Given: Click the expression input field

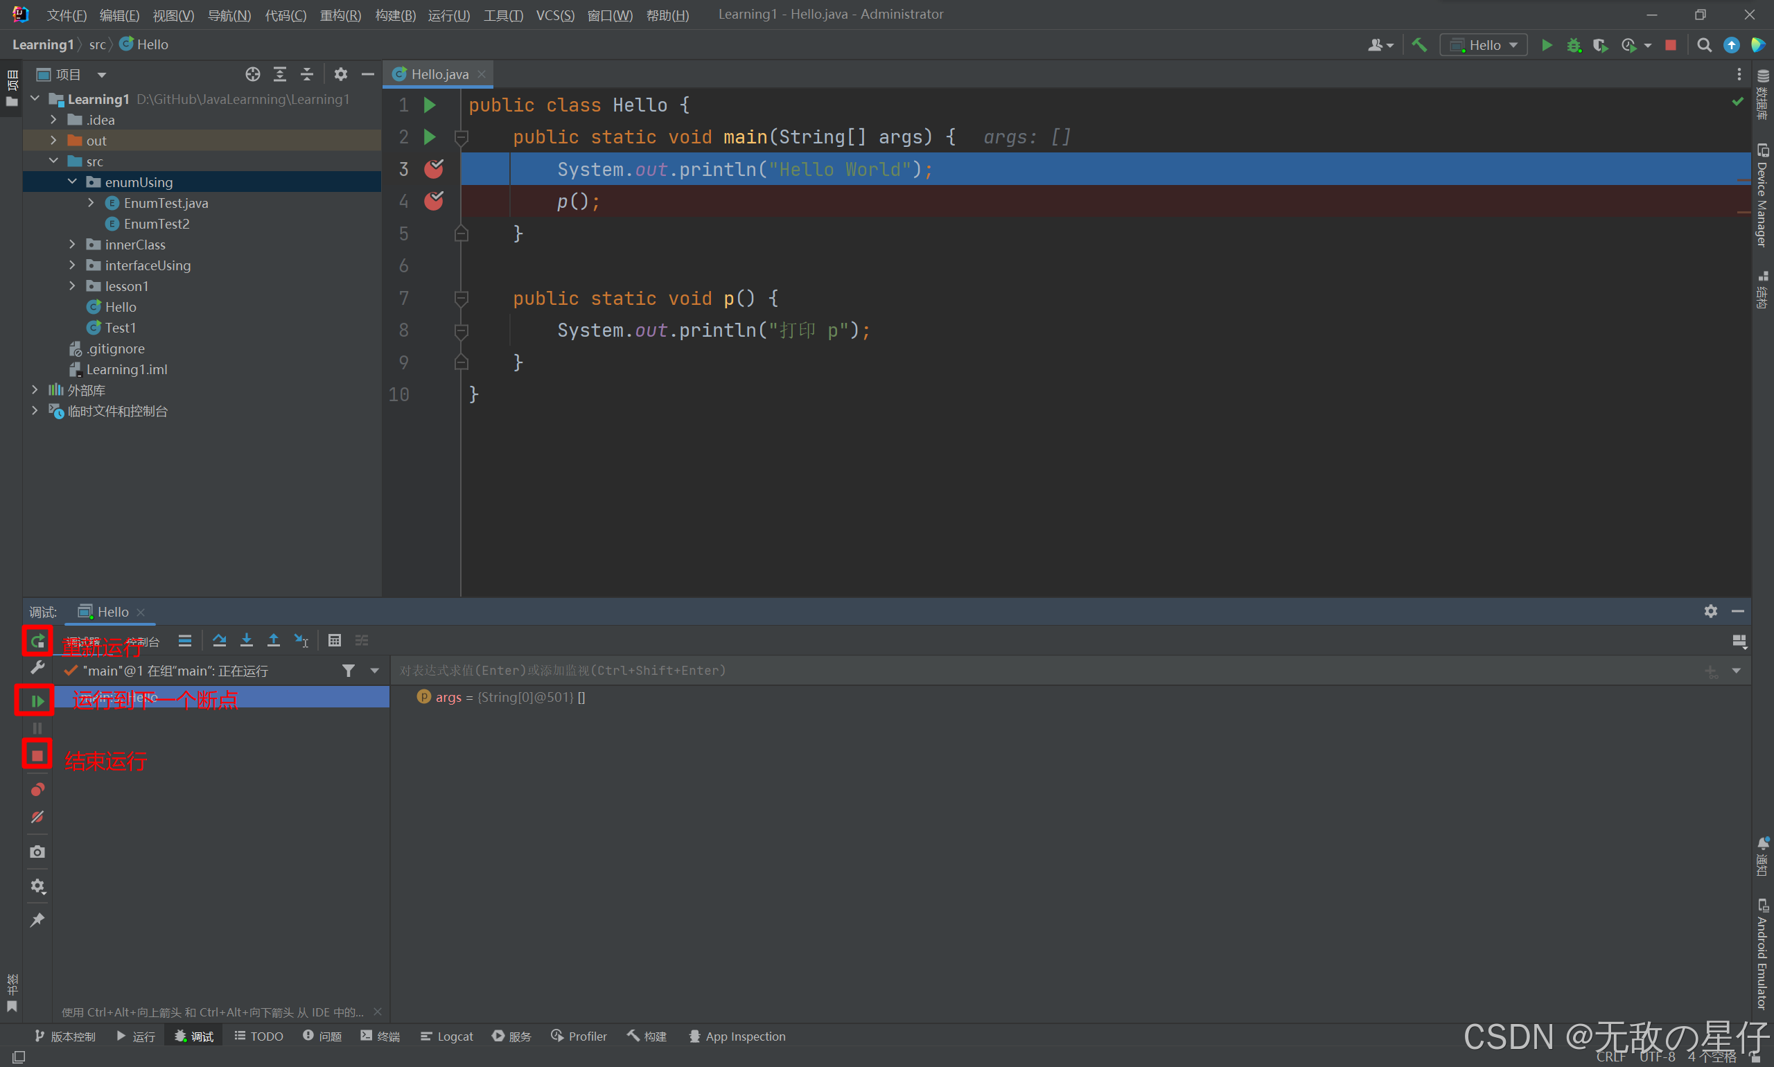Looking at the screenshot, I should [x=1064, y=669].
